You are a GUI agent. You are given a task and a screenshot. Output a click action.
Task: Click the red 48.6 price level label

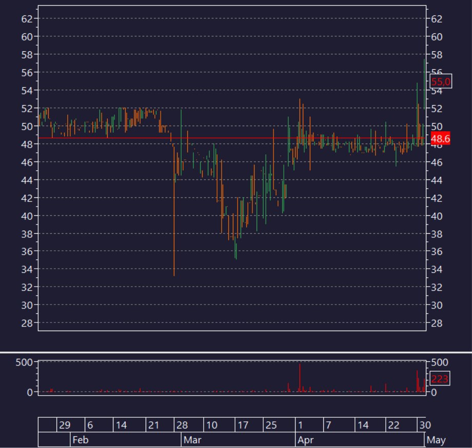pos(440,138)
